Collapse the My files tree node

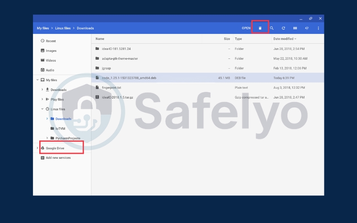point(37,80)
